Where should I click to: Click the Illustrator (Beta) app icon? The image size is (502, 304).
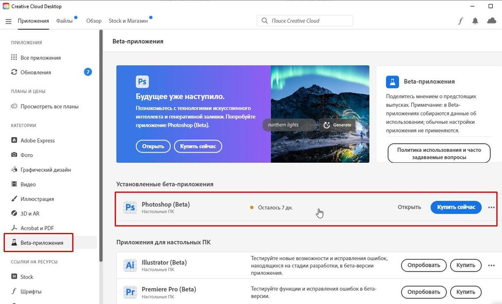click(130, 266)
